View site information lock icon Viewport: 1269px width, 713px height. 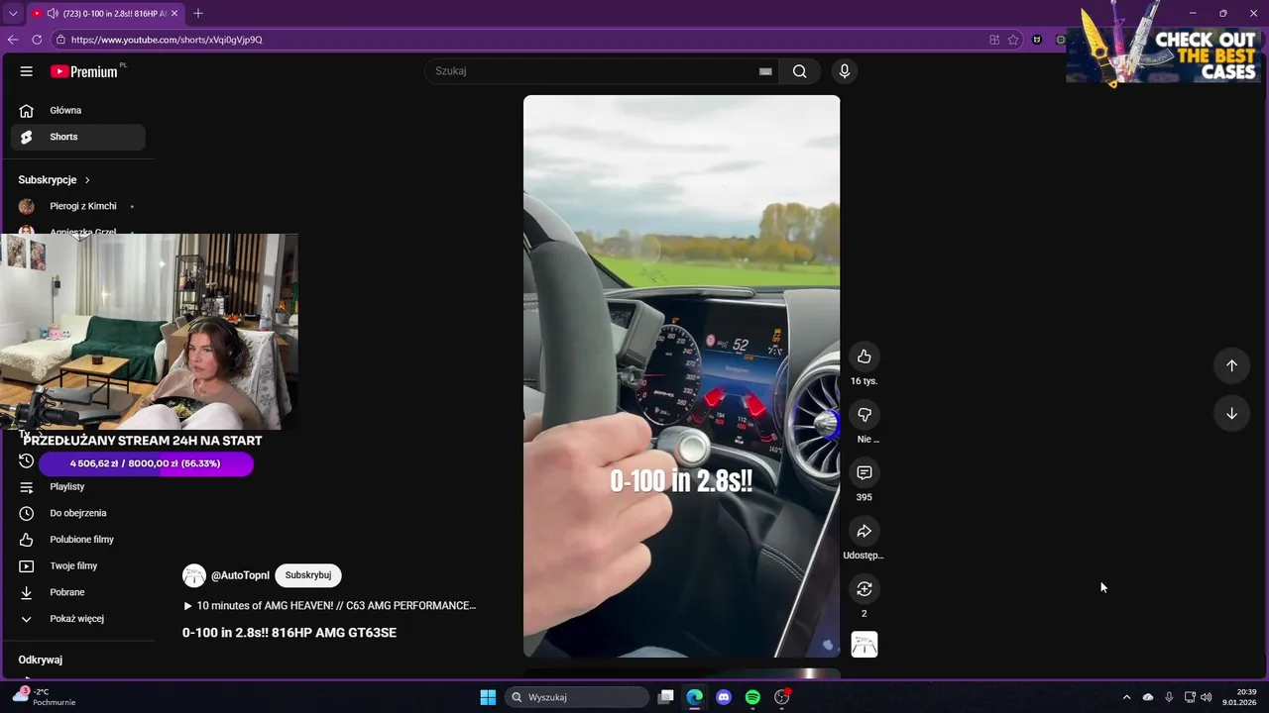[60, 40]
